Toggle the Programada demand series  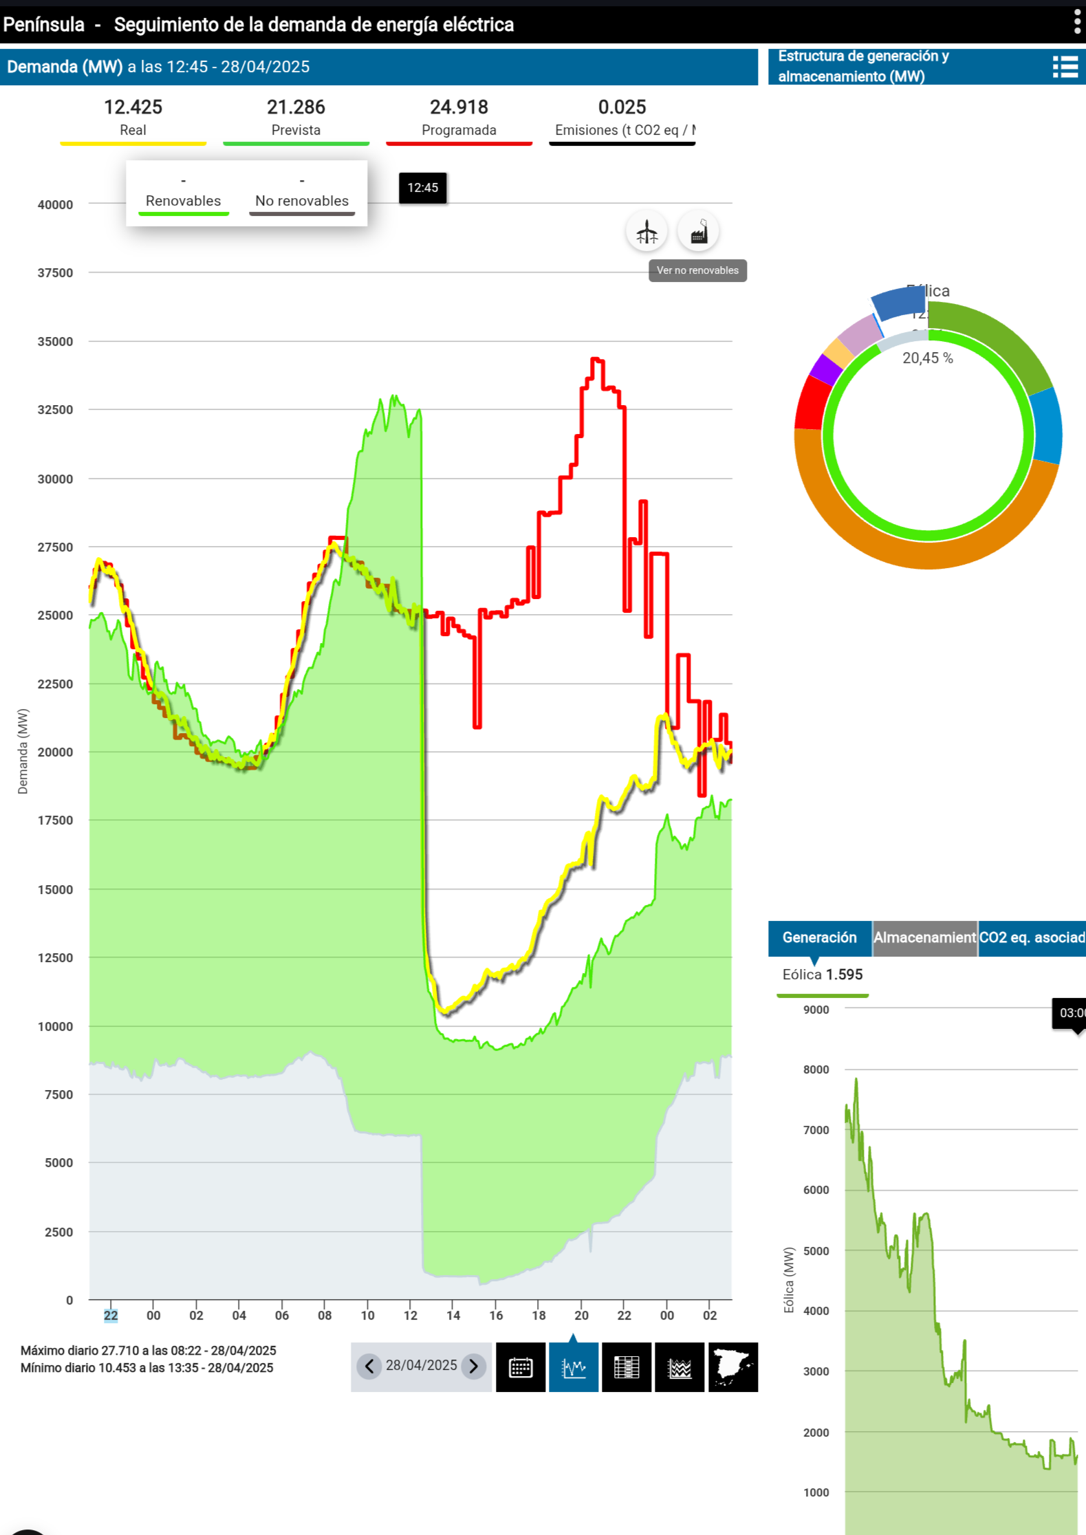coord(459,117)
